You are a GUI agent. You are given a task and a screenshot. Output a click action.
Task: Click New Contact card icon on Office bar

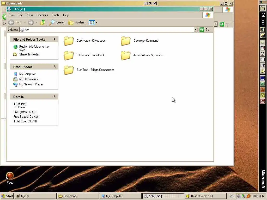[263, 60]
